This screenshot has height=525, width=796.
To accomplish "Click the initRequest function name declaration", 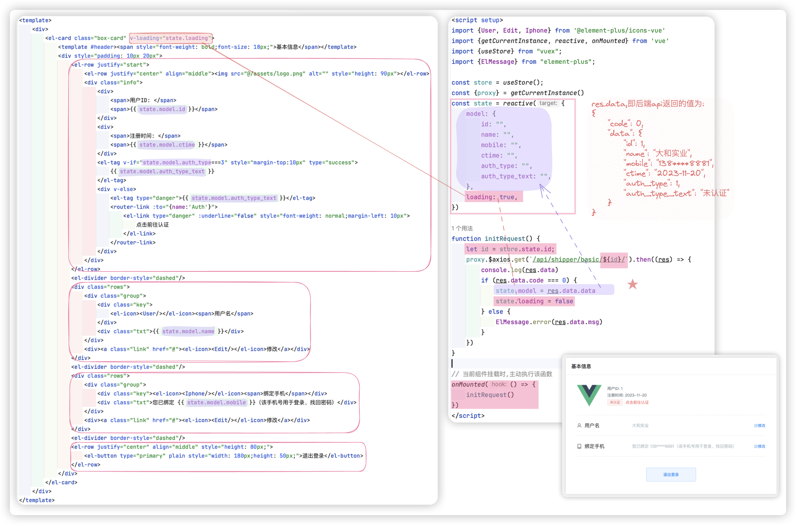I will (505, 239).
